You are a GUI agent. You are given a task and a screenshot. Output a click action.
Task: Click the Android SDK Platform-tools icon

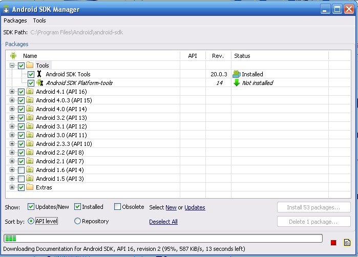tap(40, 82)
